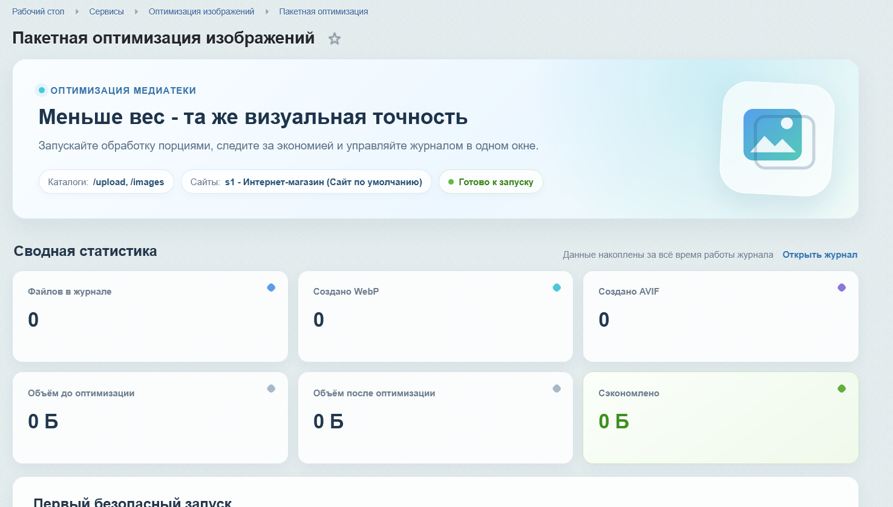893x507 pixels.
Task: Click the ОПТИМИЗАЦИЯ МЕДИАТЕКИ label
Action: point(123,91)
